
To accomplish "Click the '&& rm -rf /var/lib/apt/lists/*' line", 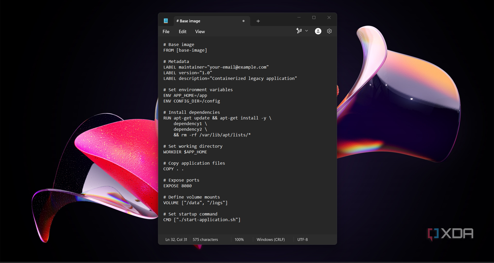I will [212, 135].
